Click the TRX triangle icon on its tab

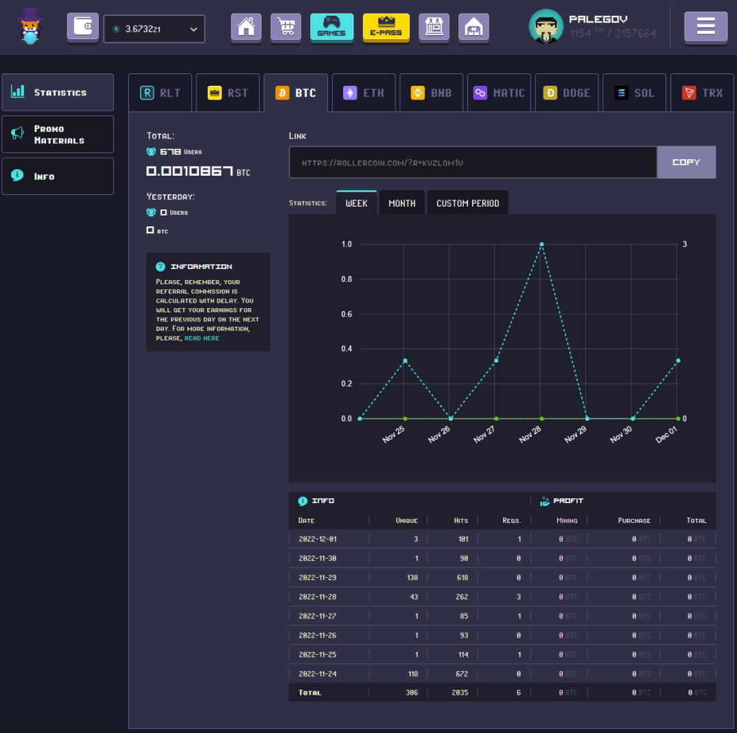pyautogui.click(x=688, y=92)
